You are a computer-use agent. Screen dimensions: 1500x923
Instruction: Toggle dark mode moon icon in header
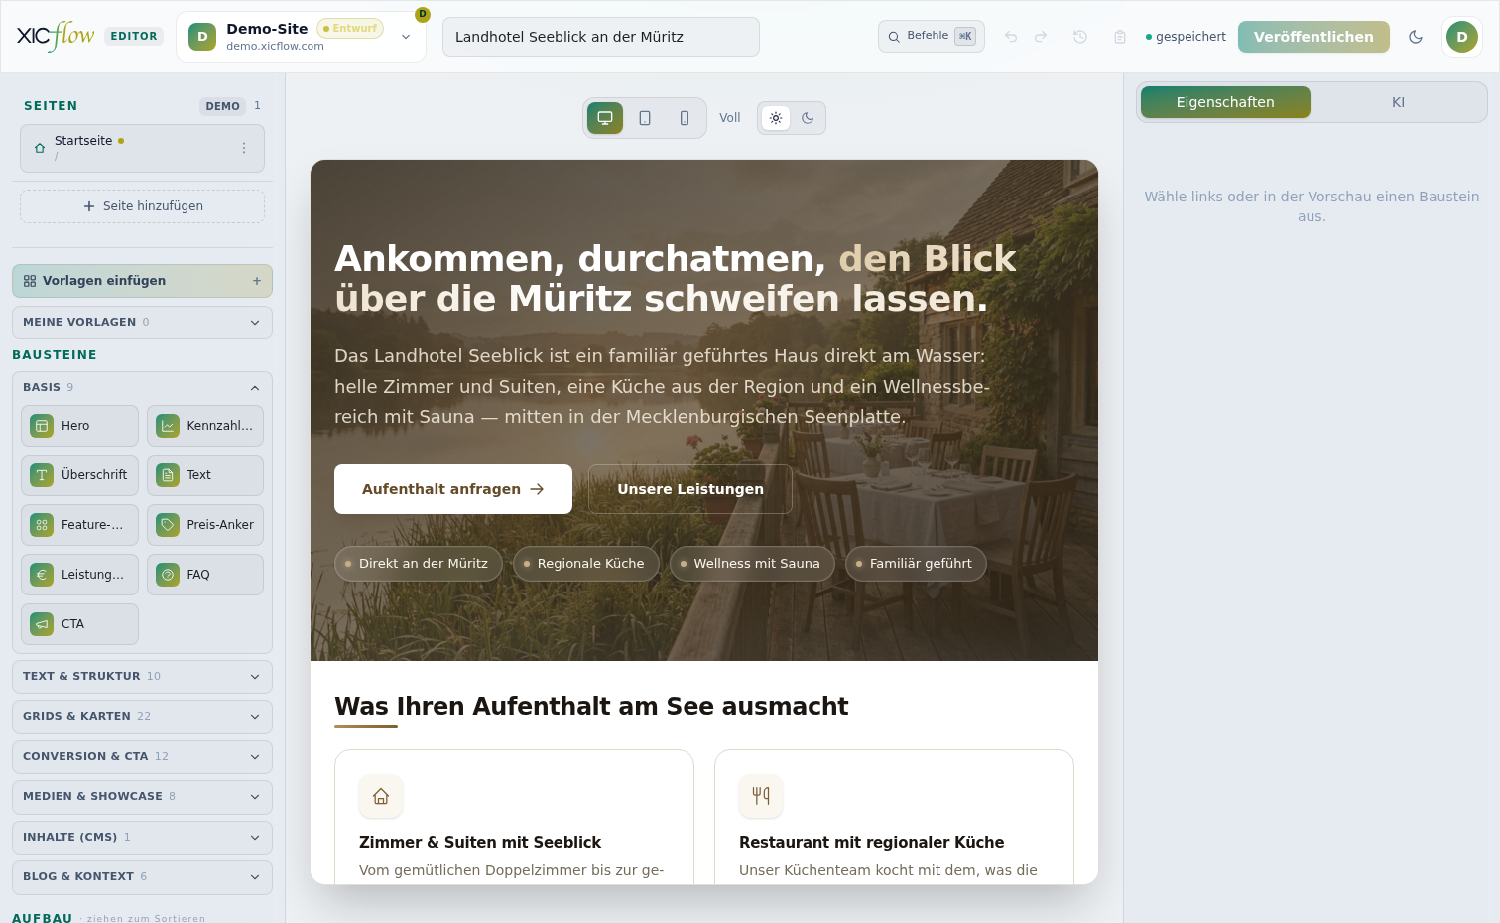(x=1416, y=37)
